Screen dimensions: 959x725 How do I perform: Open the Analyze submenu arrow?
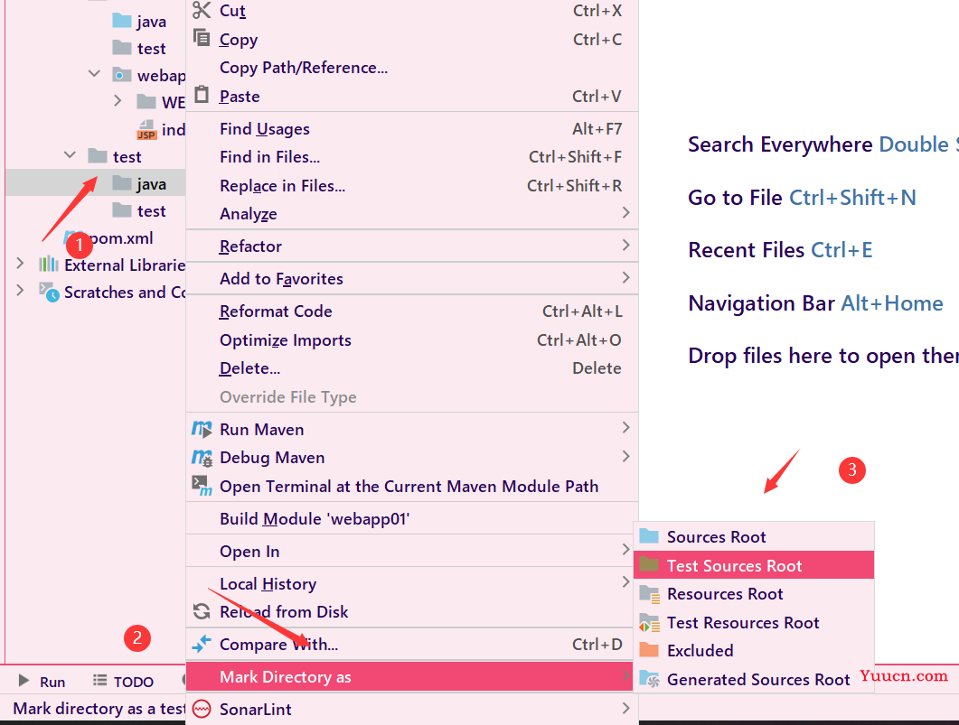pyautogui.click(x=625, y=212)
